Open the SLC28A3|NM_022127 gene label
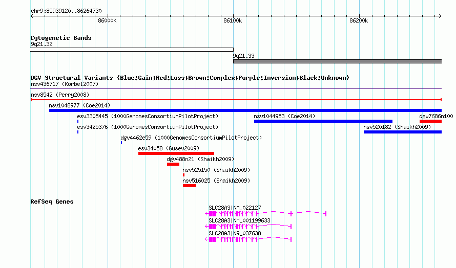The height and width of the screenshot is (268, 456). [235, 208]
